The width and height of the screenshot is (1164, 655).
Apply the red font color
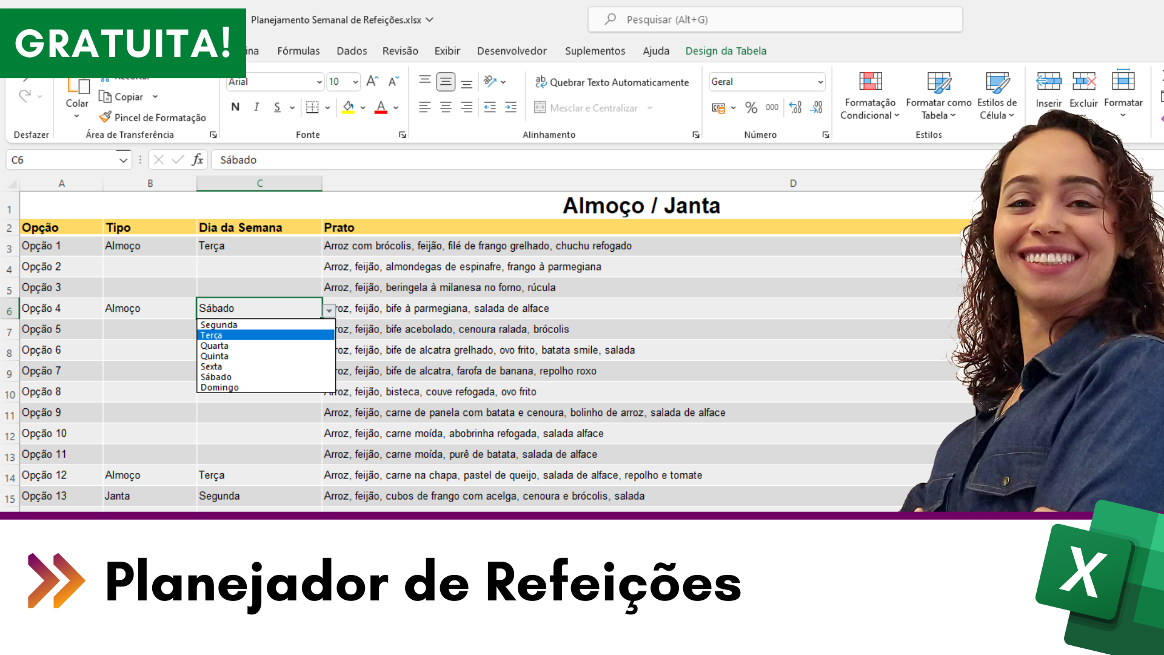click(x=381, y=107)
